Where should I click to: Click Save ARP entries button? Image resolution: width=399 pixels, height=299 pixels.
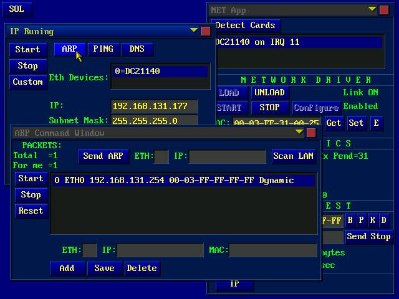pos(105,268)
